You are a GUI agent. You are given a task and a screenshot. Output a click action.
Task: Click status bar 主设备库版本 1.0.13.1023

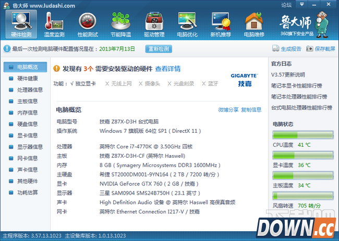click(95, 236)
